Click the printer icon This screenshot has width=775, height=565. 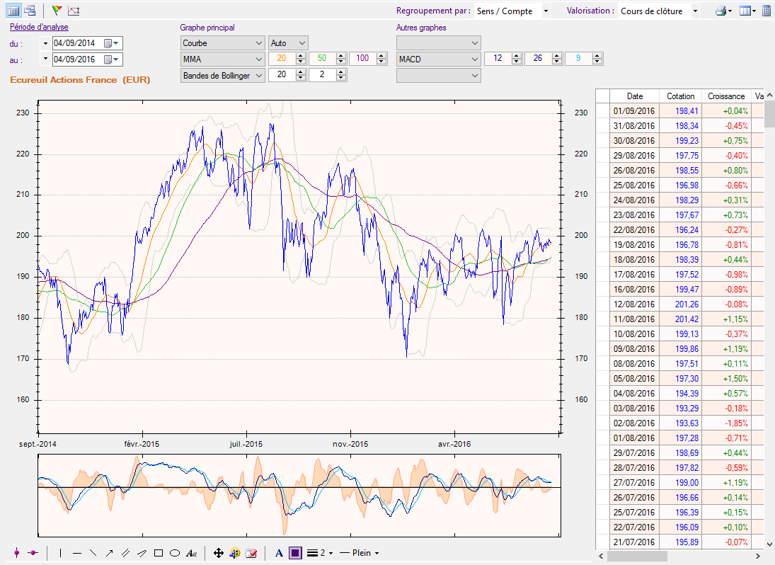[721, 11]
